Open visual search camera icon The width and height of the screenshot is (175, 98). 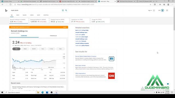coord(63,10)
